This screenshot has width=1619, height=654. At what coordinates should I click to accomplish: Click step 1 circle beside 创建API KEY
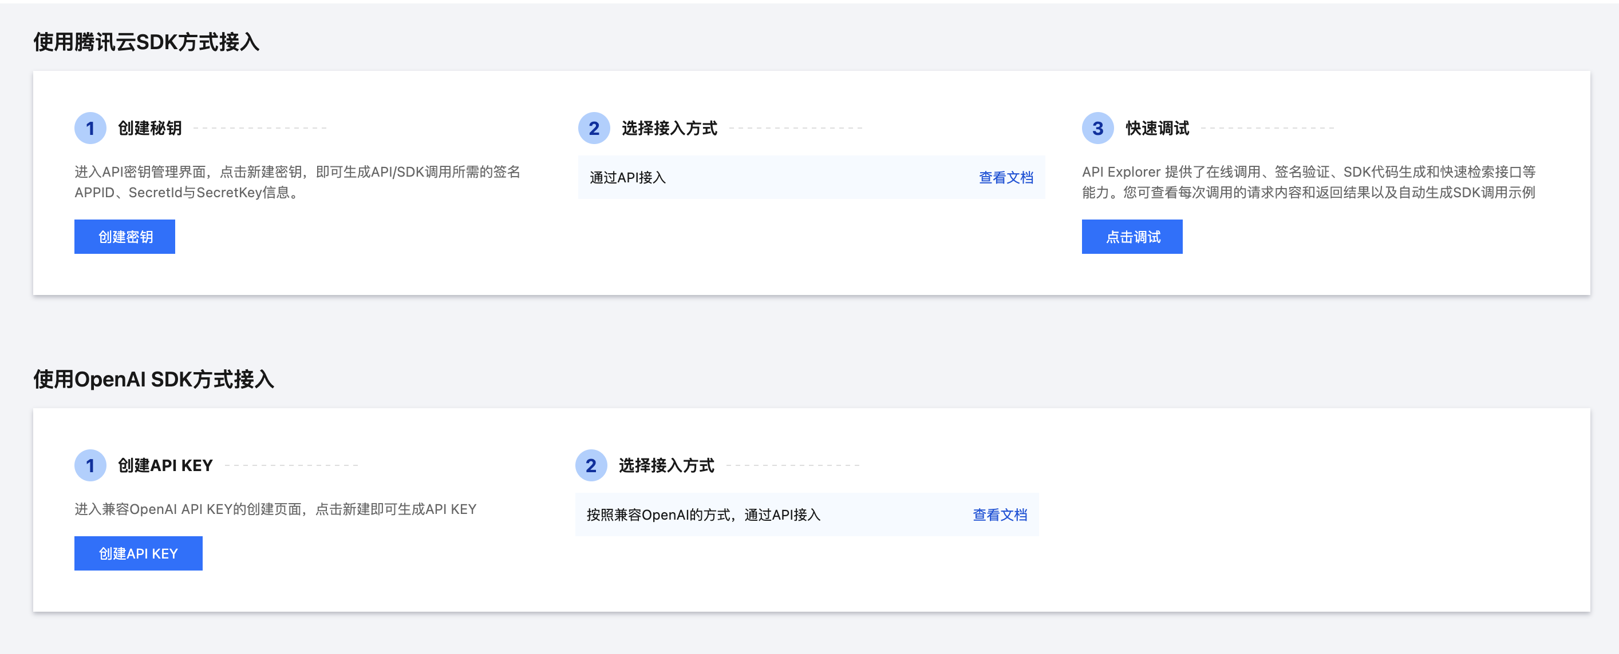[x=90, y=465]
